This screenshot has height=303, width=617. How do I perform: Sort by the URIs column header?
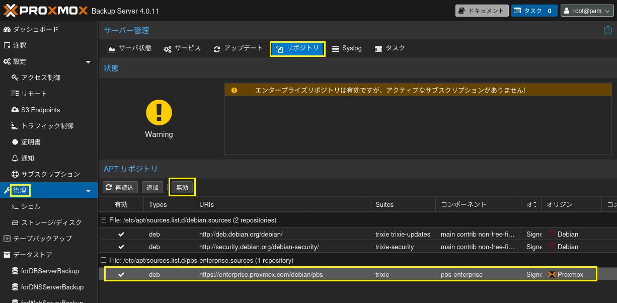tap(282, 204)
